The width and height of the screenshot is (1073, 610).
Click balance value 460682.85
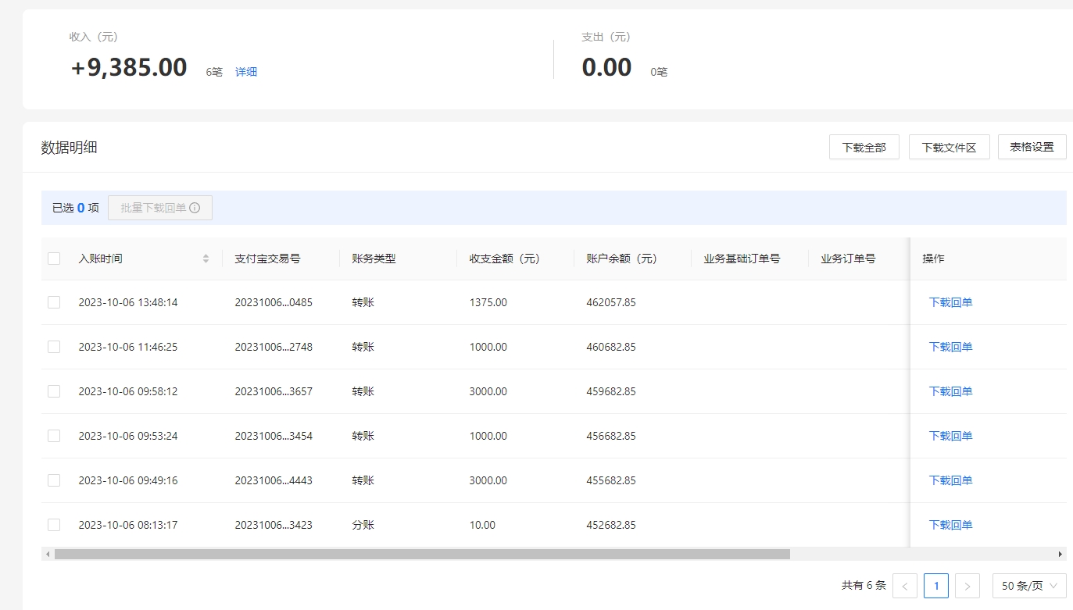[611, 347]
